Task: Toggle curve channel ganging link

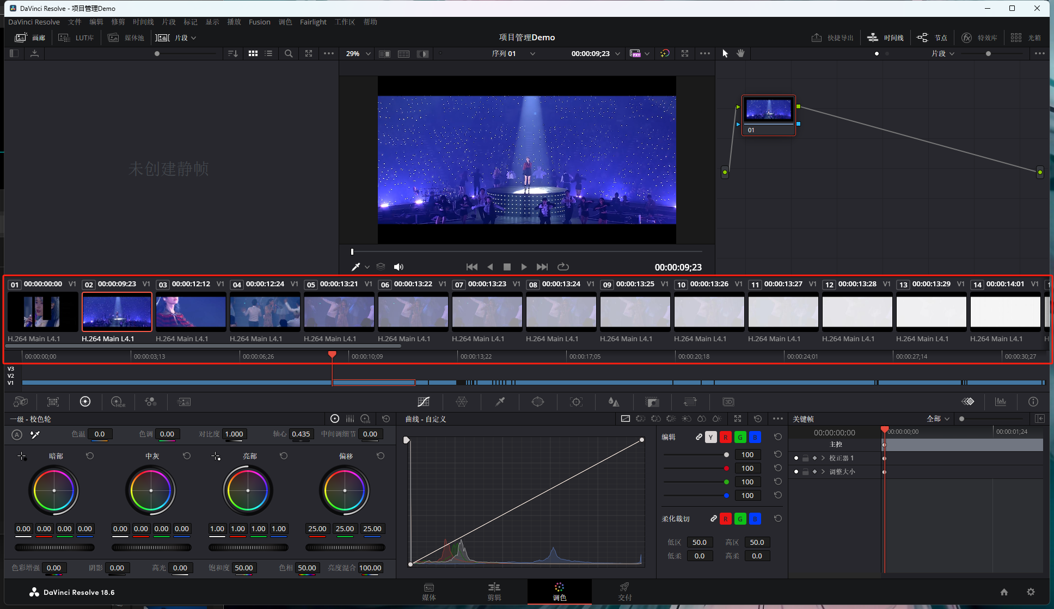Action: 699,437
